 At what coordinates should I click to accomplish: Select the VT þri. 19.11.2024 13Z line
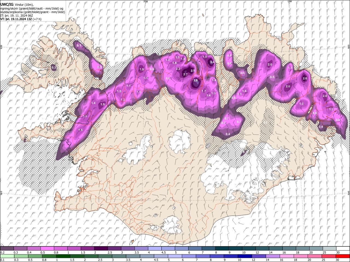click(21, 19)
